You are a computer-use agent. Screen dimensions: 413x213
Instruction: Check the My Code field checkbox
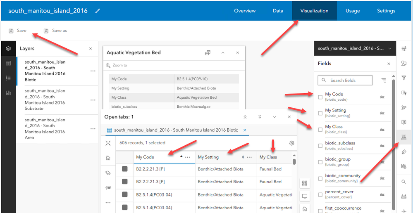click(320, 97)
